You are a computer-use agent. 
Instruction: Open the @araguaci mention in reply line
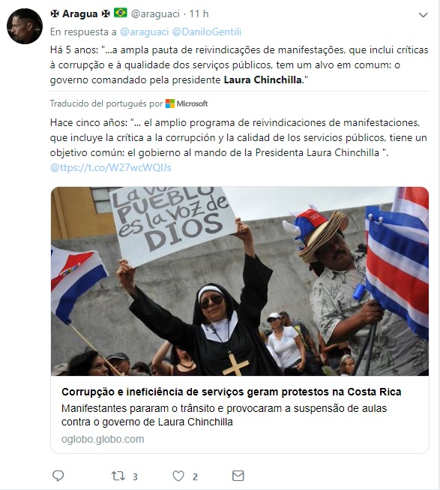(144, 32)
